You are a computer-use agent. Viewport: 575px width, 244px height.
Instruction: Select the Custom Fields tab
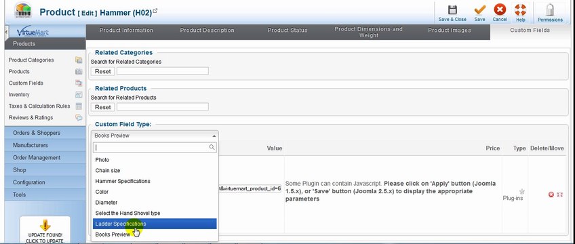pos(530,30)
